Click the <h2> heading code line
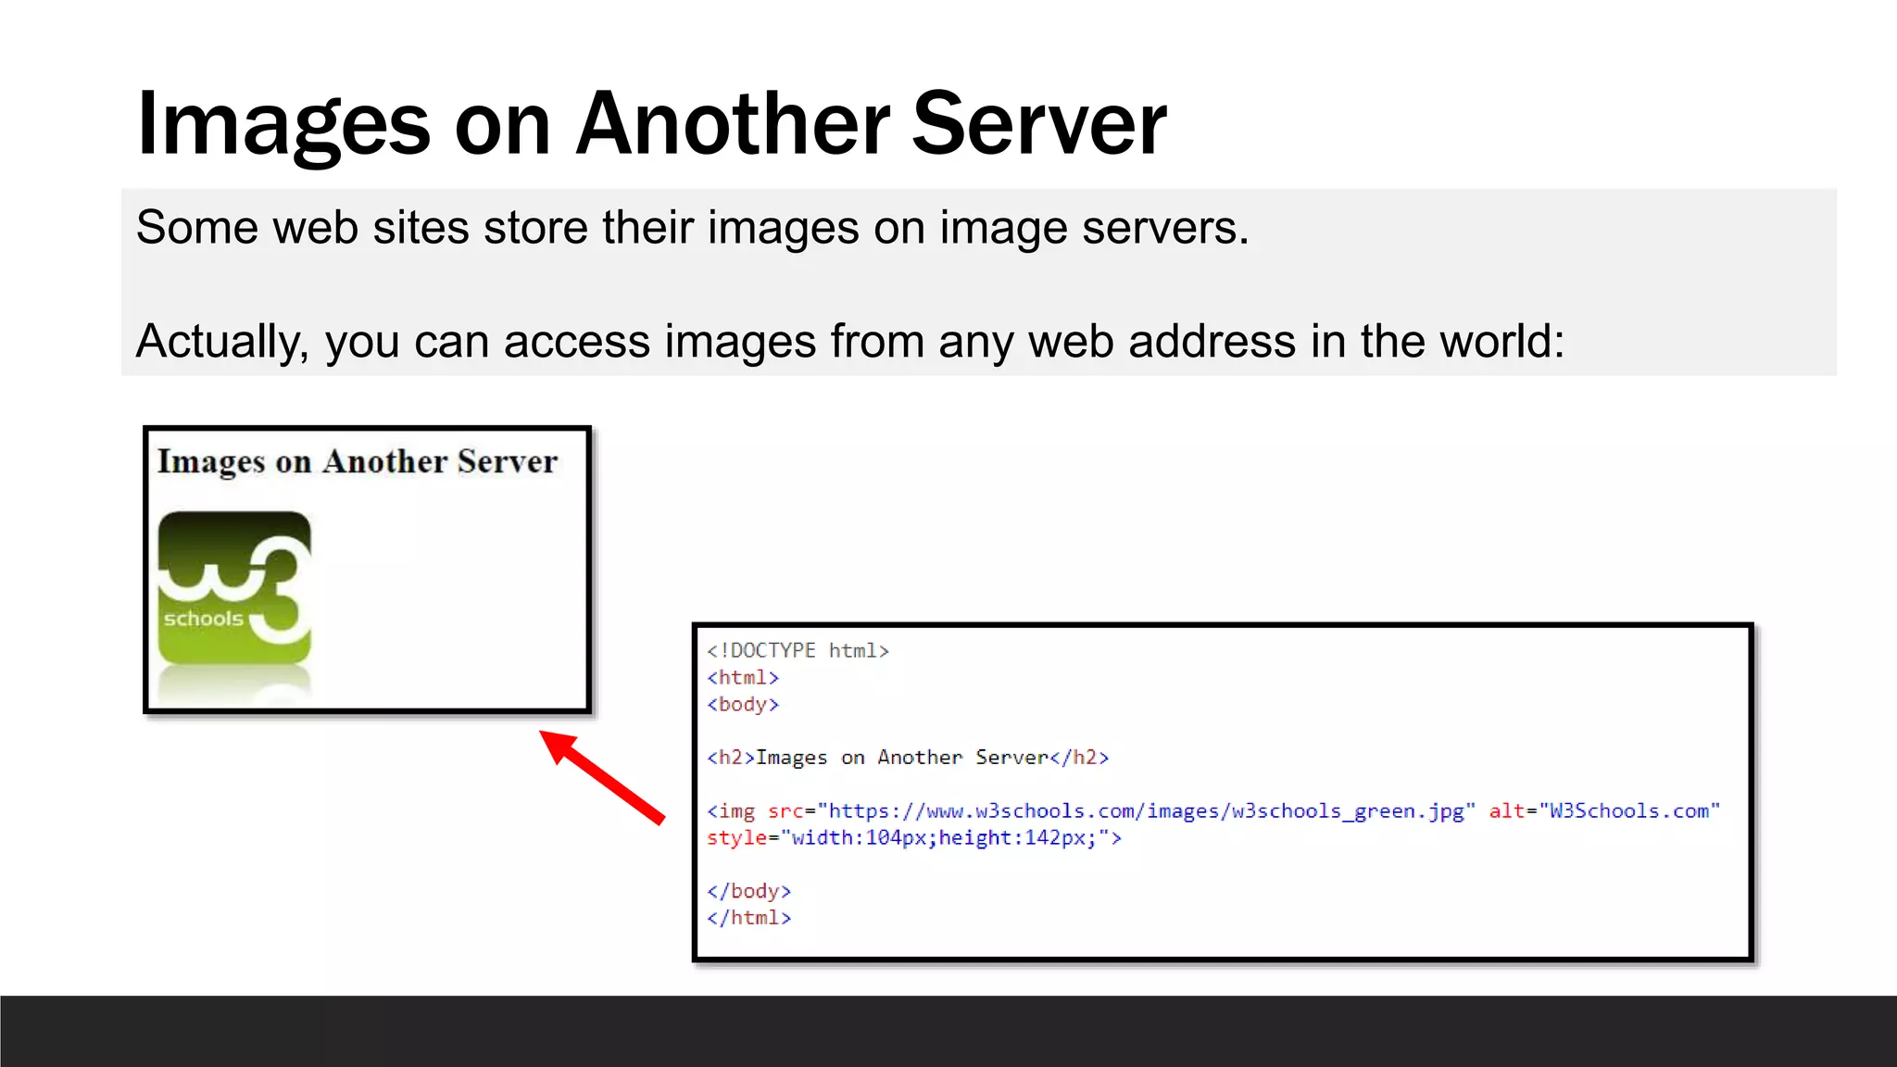Image resolution: width=1897 pixels, height=1067 pixels. coord(908,758)
